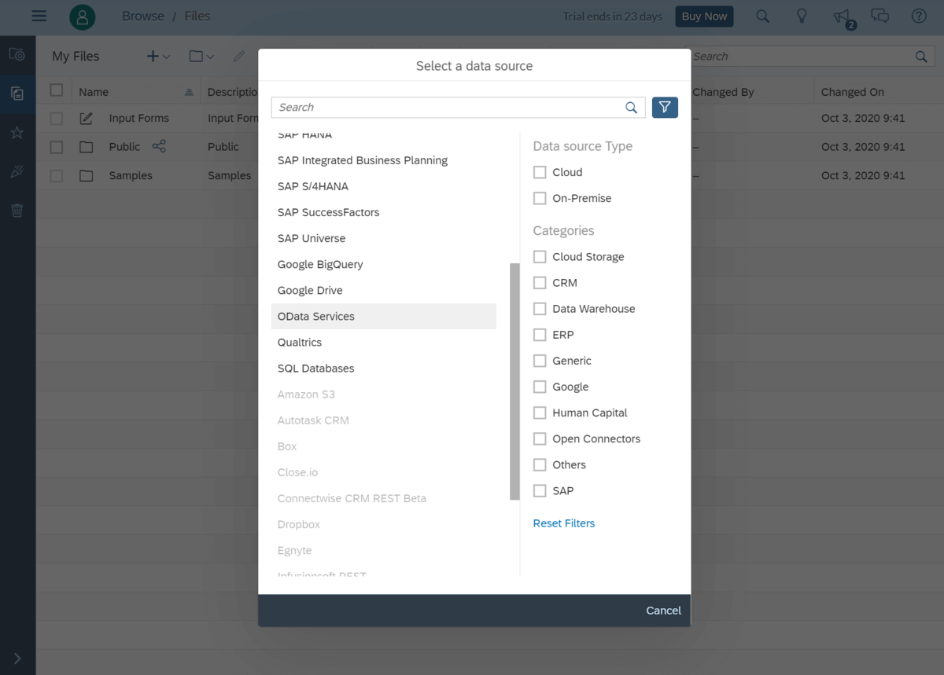The image size is (944, 675).
Task: Click greyed-out Amazon S3 entry
Action: (x=384, y=394)
